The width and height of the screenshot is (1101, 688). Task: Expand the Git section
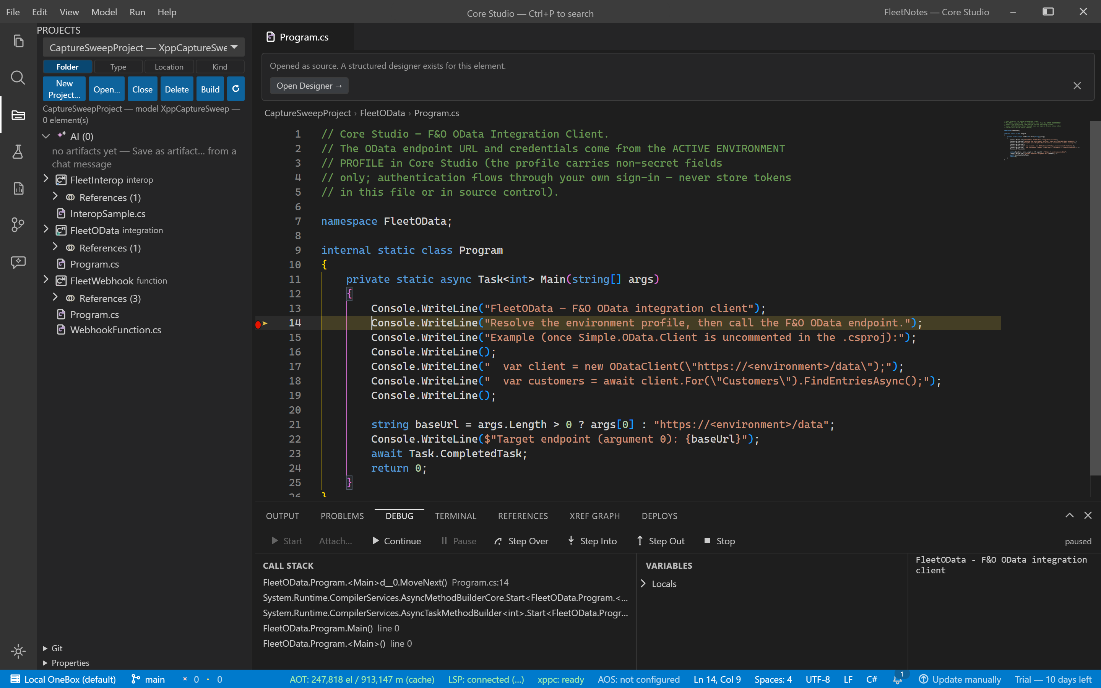(52, 648)
